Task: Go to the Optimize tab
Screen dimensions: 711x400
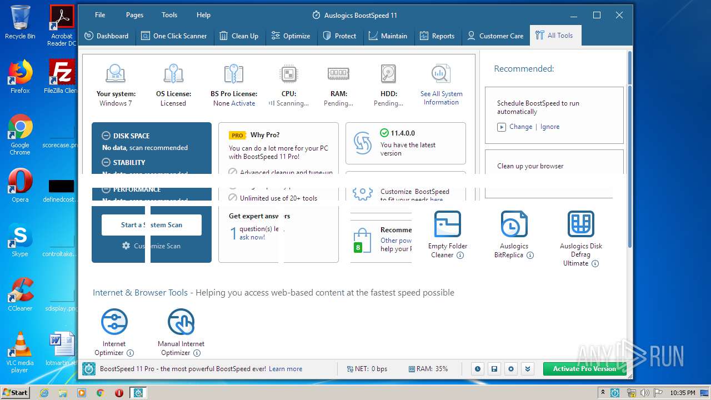Action: (x=291, y=36)
